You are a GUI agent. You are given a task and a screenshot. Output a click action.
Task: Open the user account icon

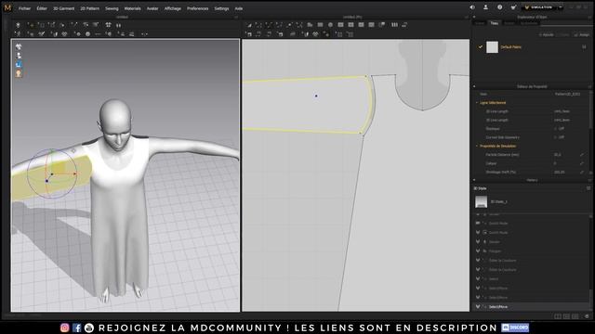pos(485,7)
